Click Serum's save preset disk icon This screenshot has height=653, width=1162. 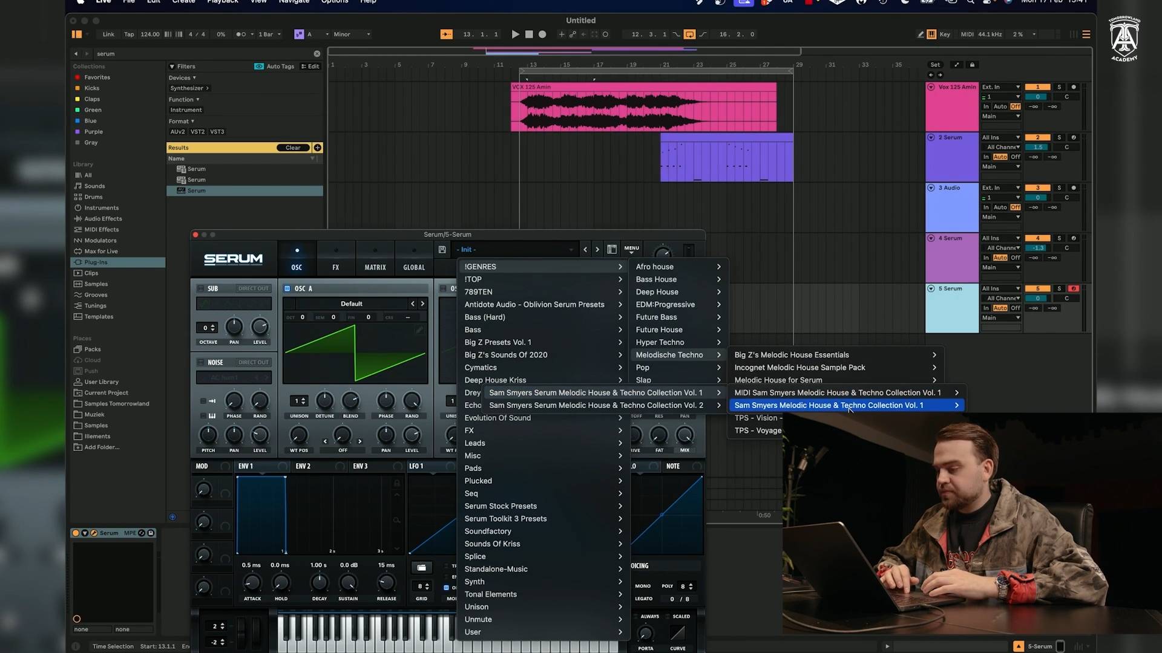click(442, 250)
